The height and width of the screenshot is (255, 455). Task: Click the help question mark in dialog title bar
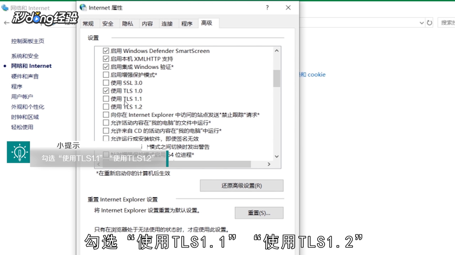[x=267, y=7]
